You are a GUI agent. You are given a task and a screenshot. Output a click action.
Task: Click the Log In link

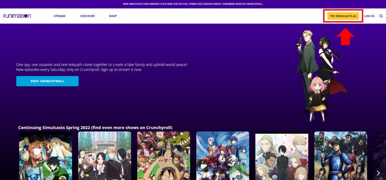pyautogui.click(x=369, y=16)
